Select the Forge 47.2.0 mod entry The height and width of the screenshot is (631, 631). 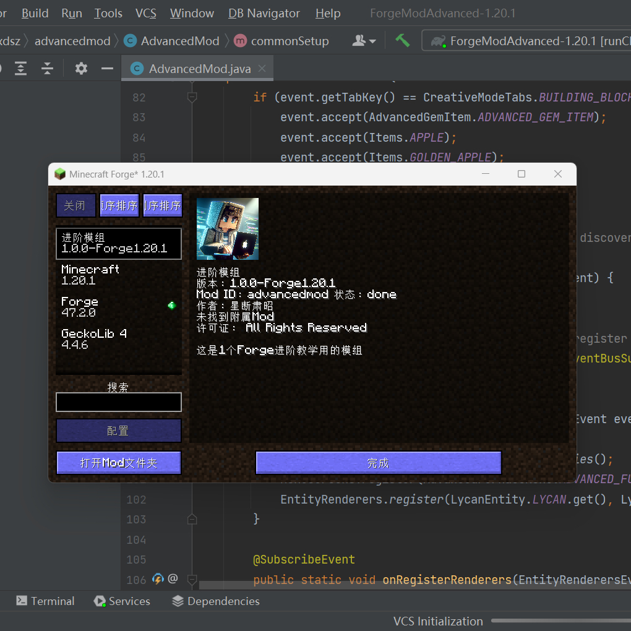(x=119, y=307)
